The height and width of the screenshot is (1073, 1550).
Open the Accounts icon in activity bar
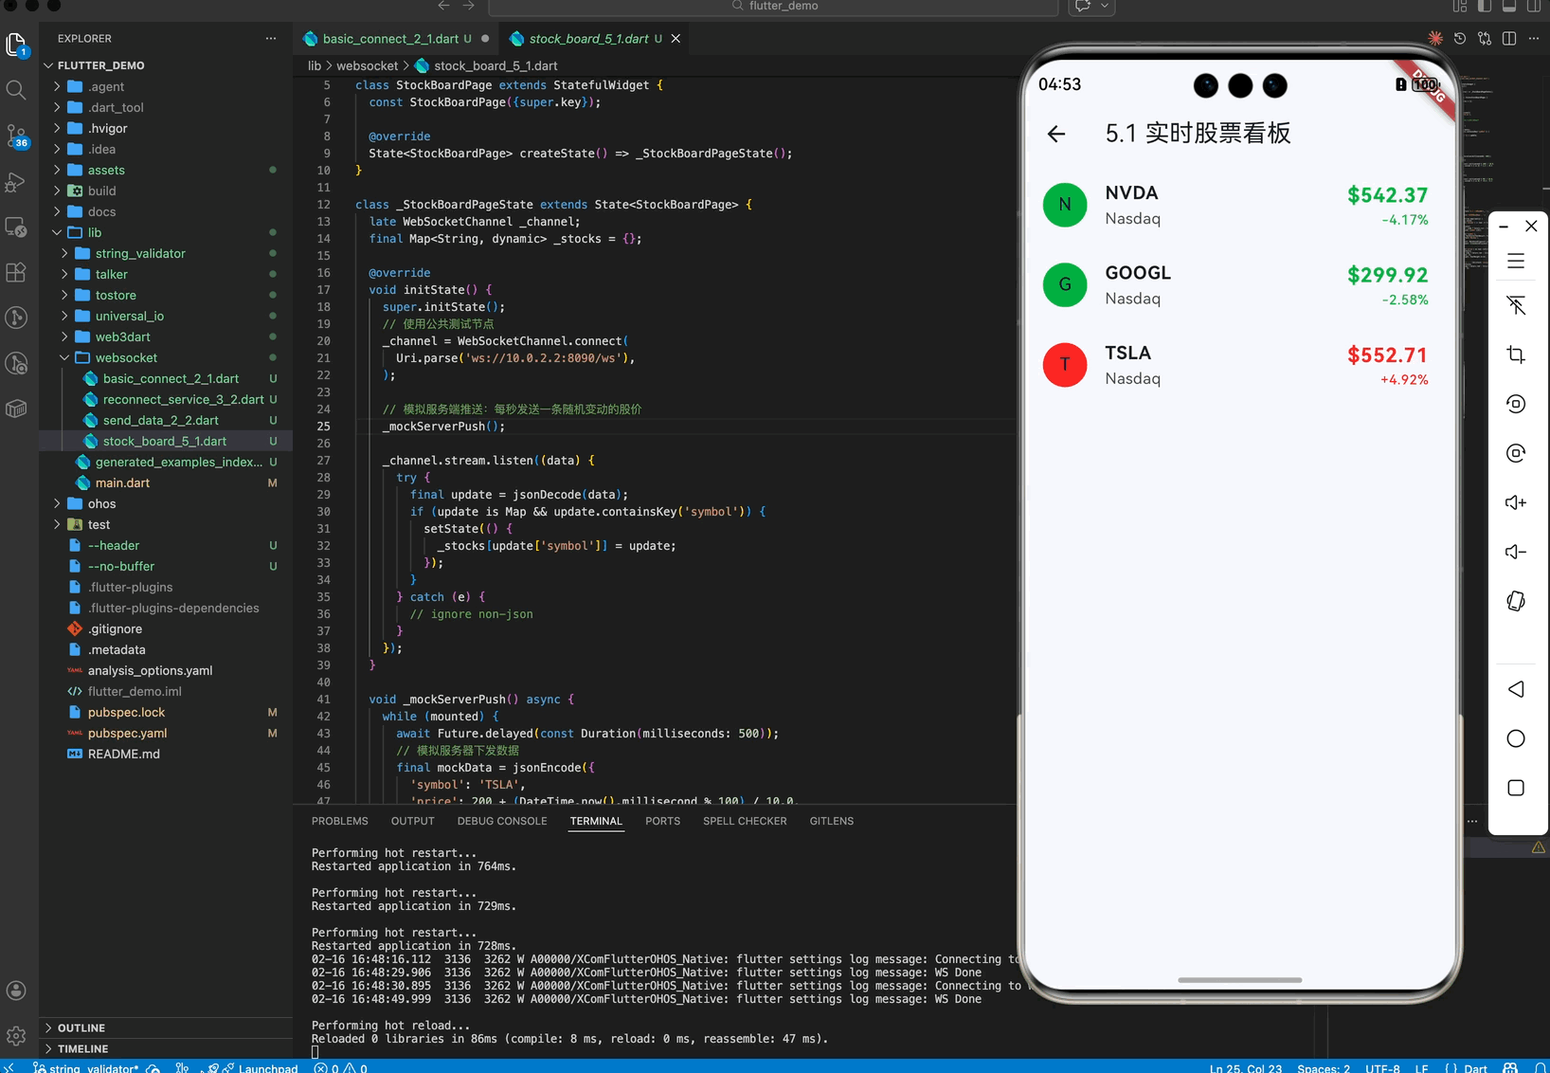16,991
